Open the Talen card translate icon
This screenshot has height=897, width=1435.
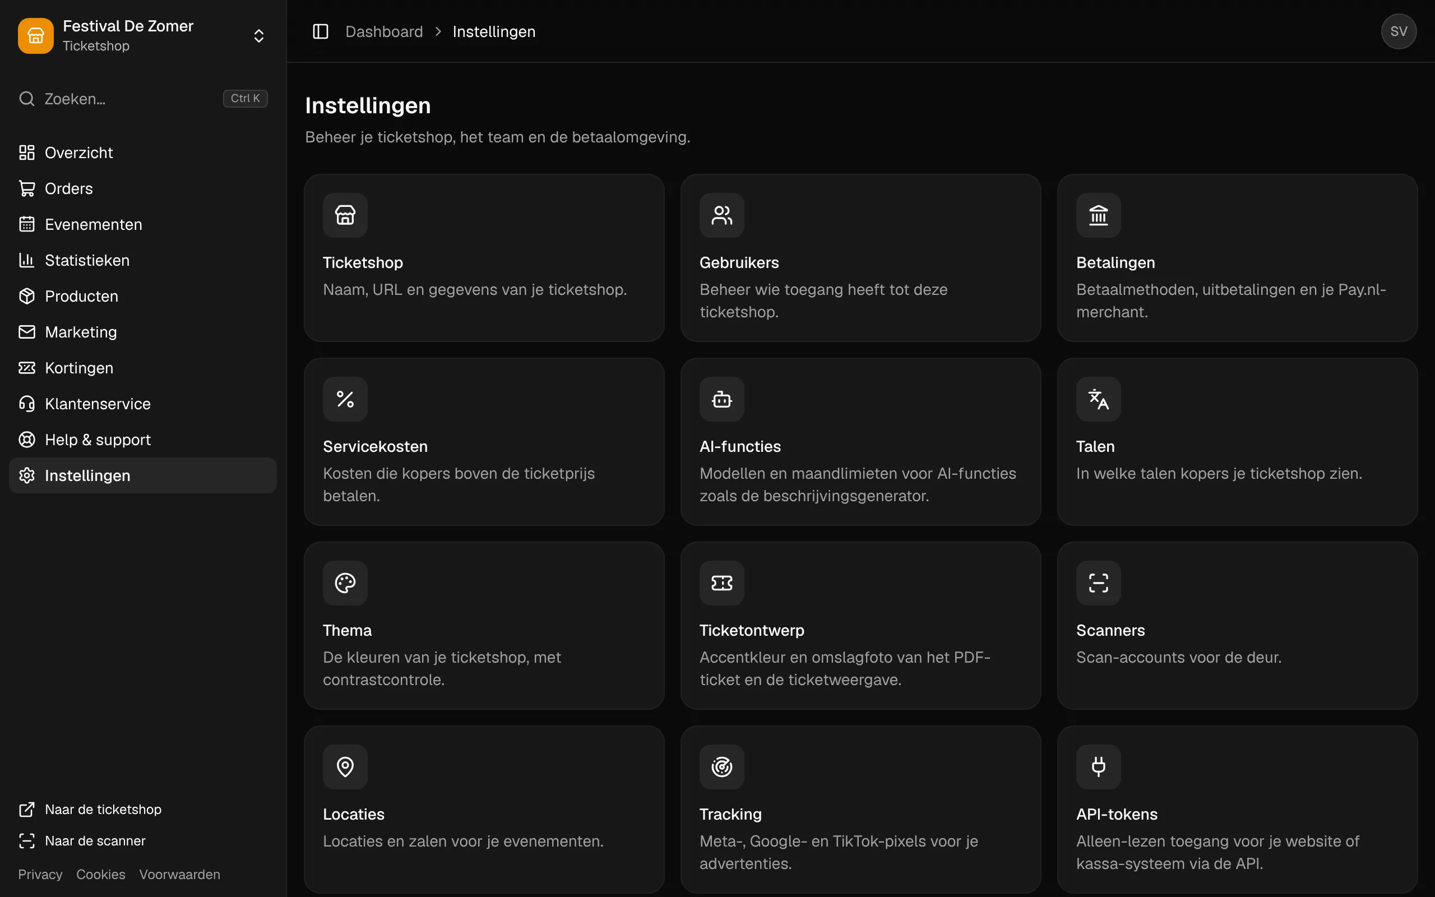1098,399
